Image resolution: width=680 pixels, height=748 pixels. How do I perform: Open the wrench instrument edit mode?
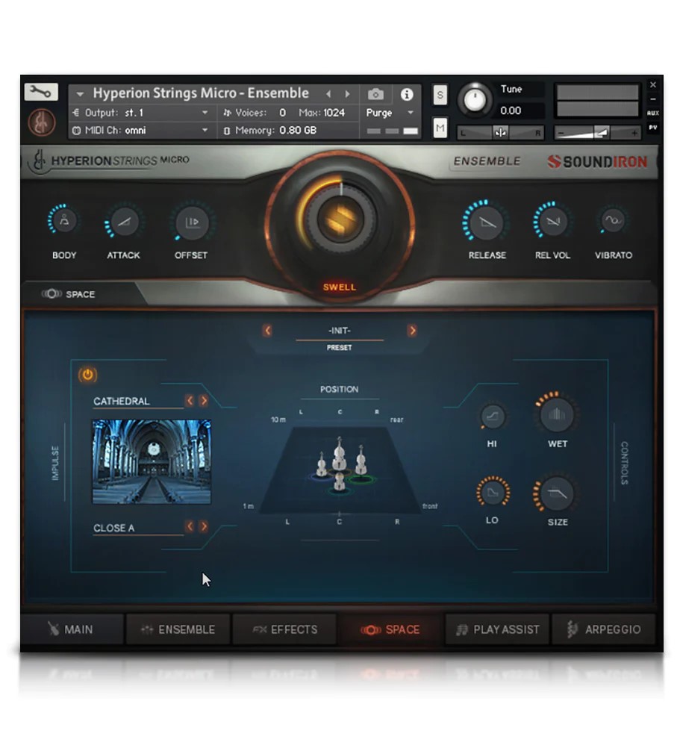pyautogui.click(x=41, y=92)
